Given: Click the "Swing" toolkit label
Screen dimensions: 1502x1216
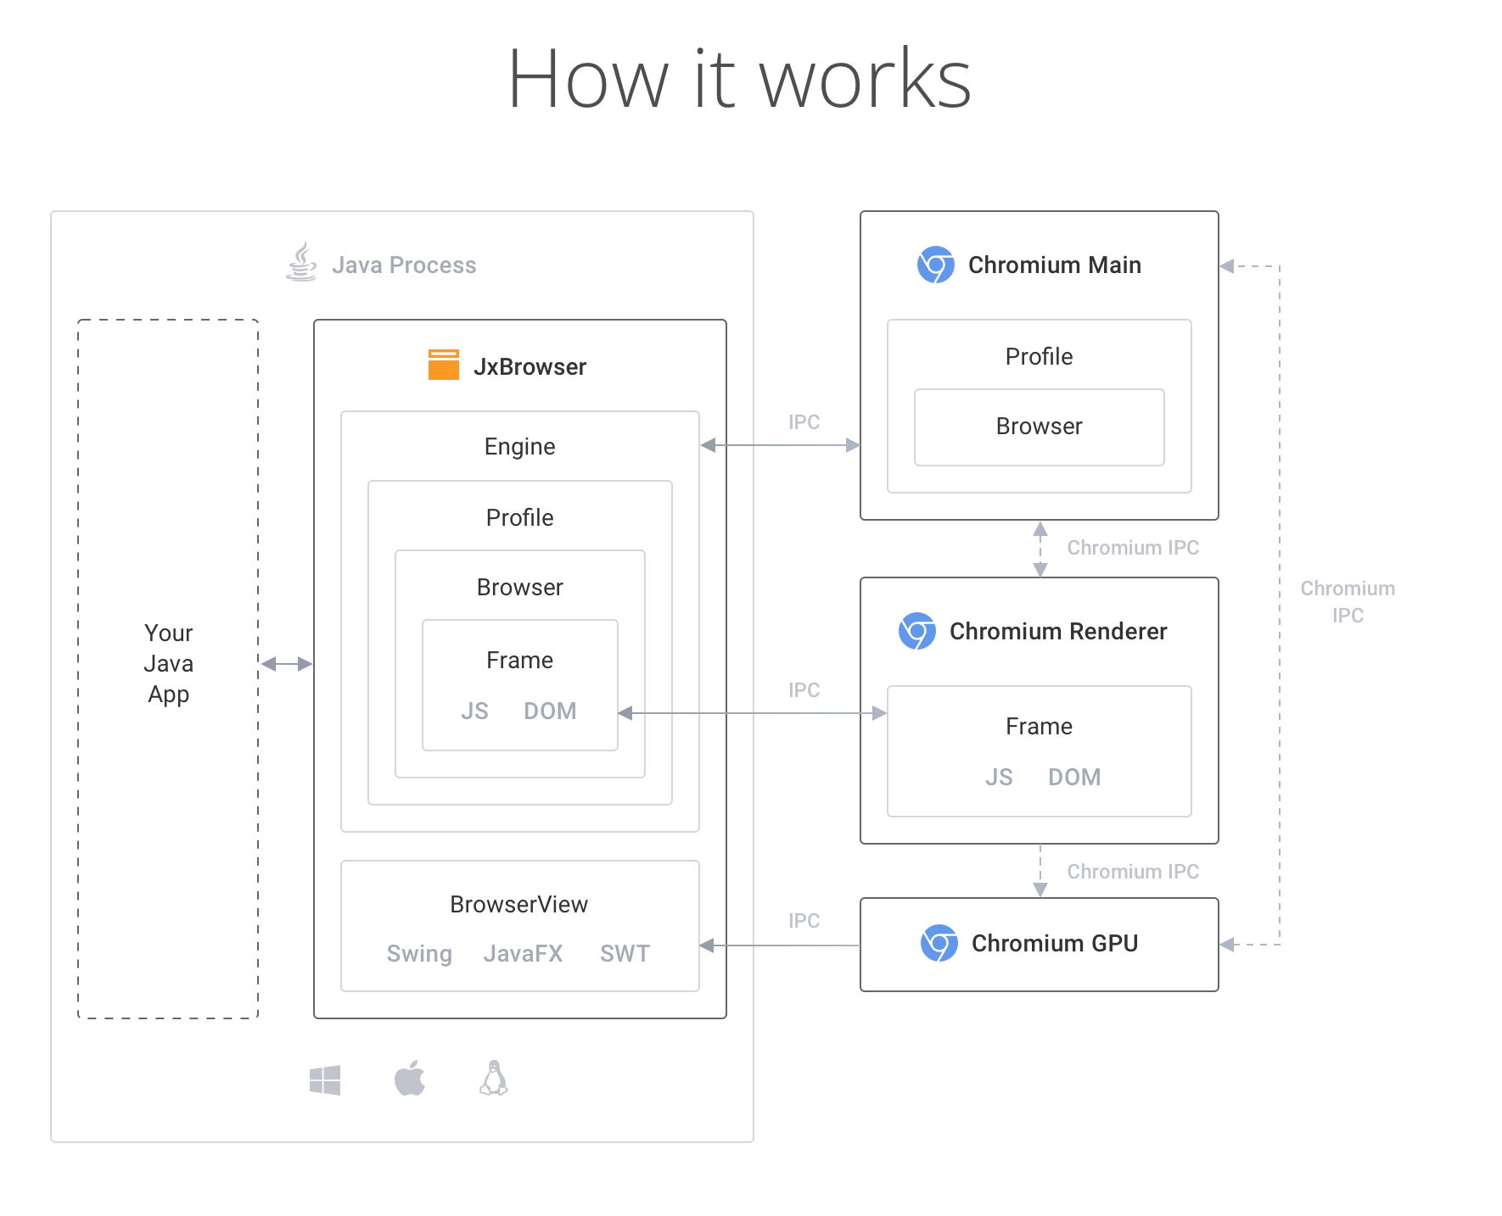Looking at the screenshot, I should point(419,954).
